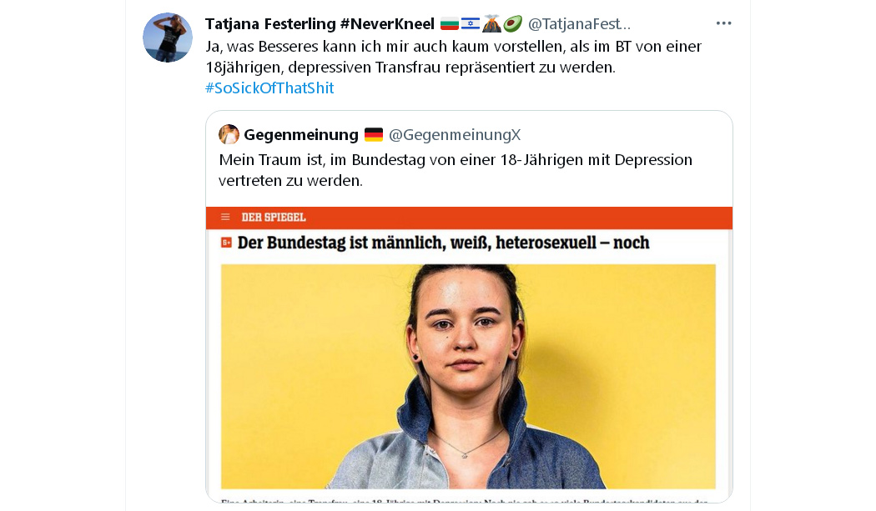The image size is (876, 511).
Task: Select the avocado emoji in display name
Action: 512,24
